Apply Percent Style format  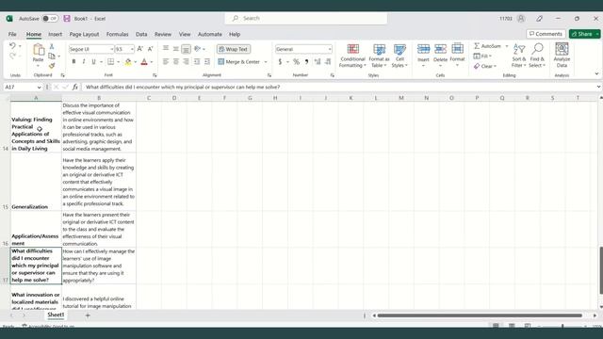296,61
